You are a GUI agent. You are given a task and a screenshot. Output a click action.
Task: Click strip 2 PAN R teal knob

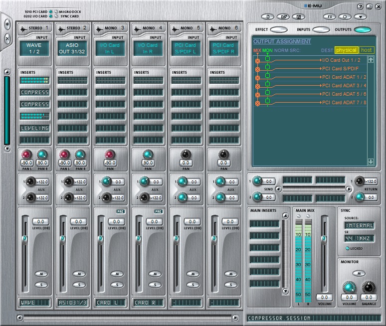point(80,155)
